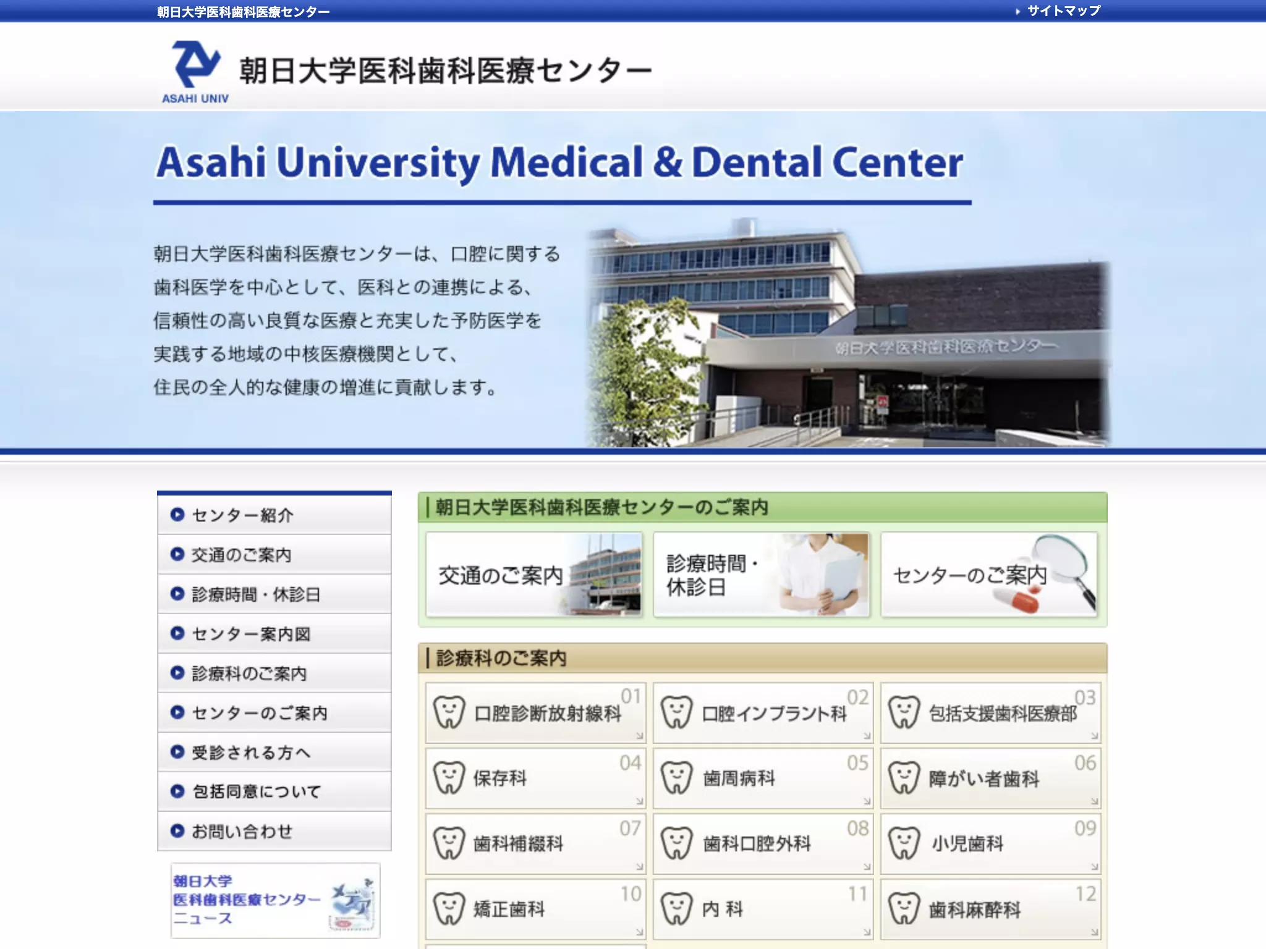Screen dimensions: 1266x949
Task: Open department 09 小児歯科
Action: pos(990,843)
